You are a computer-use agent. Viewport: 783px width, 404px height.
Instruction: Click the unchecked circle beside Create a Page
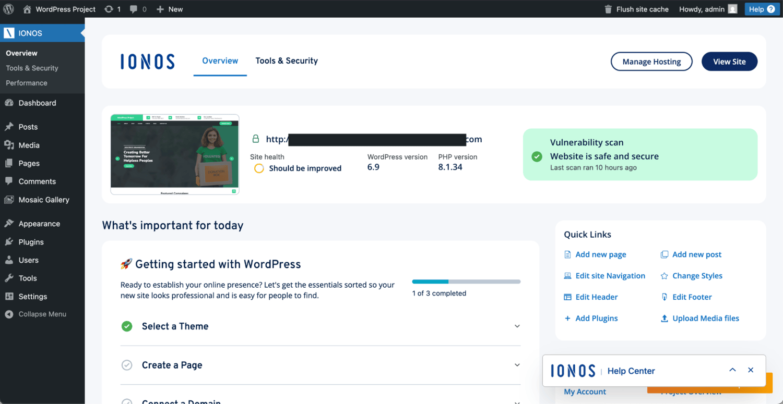127,365
